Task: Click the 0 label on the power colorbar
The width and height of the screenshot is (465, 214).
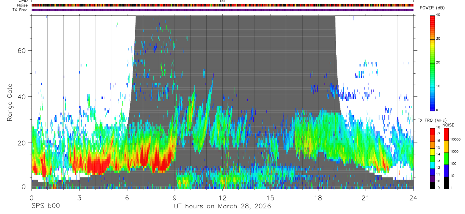Action: click(x=437, y=110)
